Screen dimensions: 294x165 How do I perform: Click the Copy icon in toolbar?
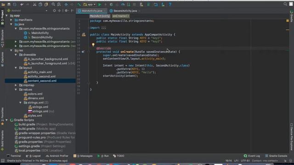pyautogui.click(x=40, y=4)
